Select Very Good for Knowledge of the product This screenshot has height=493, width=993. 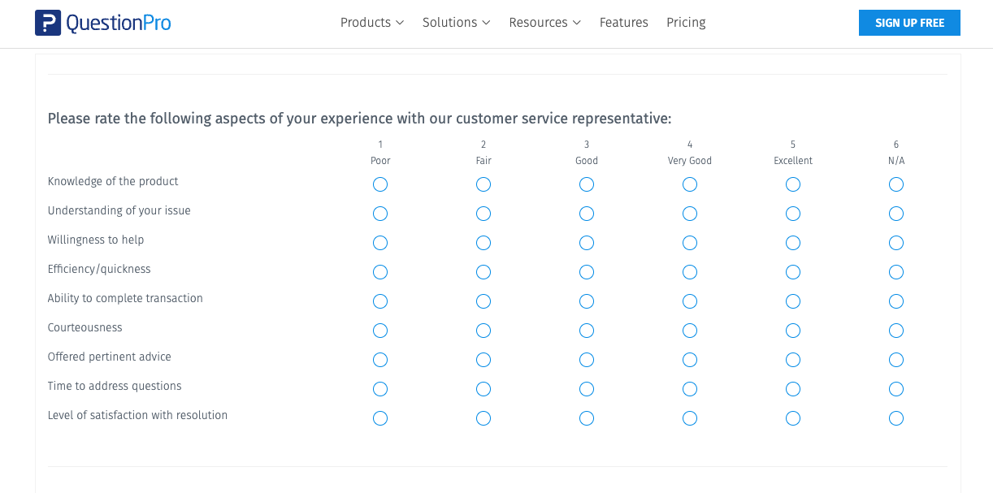[x=690, y=184]
